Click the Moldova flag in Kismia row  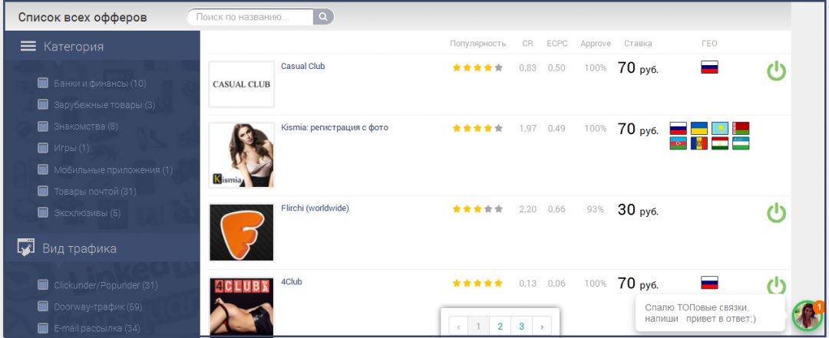pyautogui.click(x=699, y=143)
